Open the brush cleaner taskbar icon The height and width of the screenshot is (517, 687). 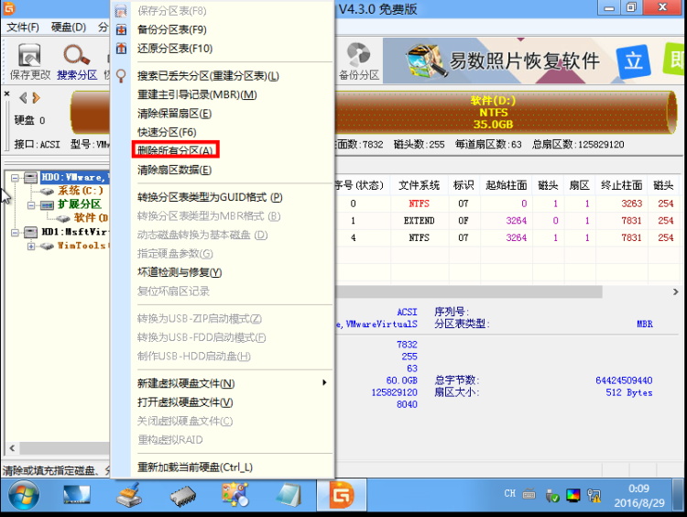tap(129, 496)
